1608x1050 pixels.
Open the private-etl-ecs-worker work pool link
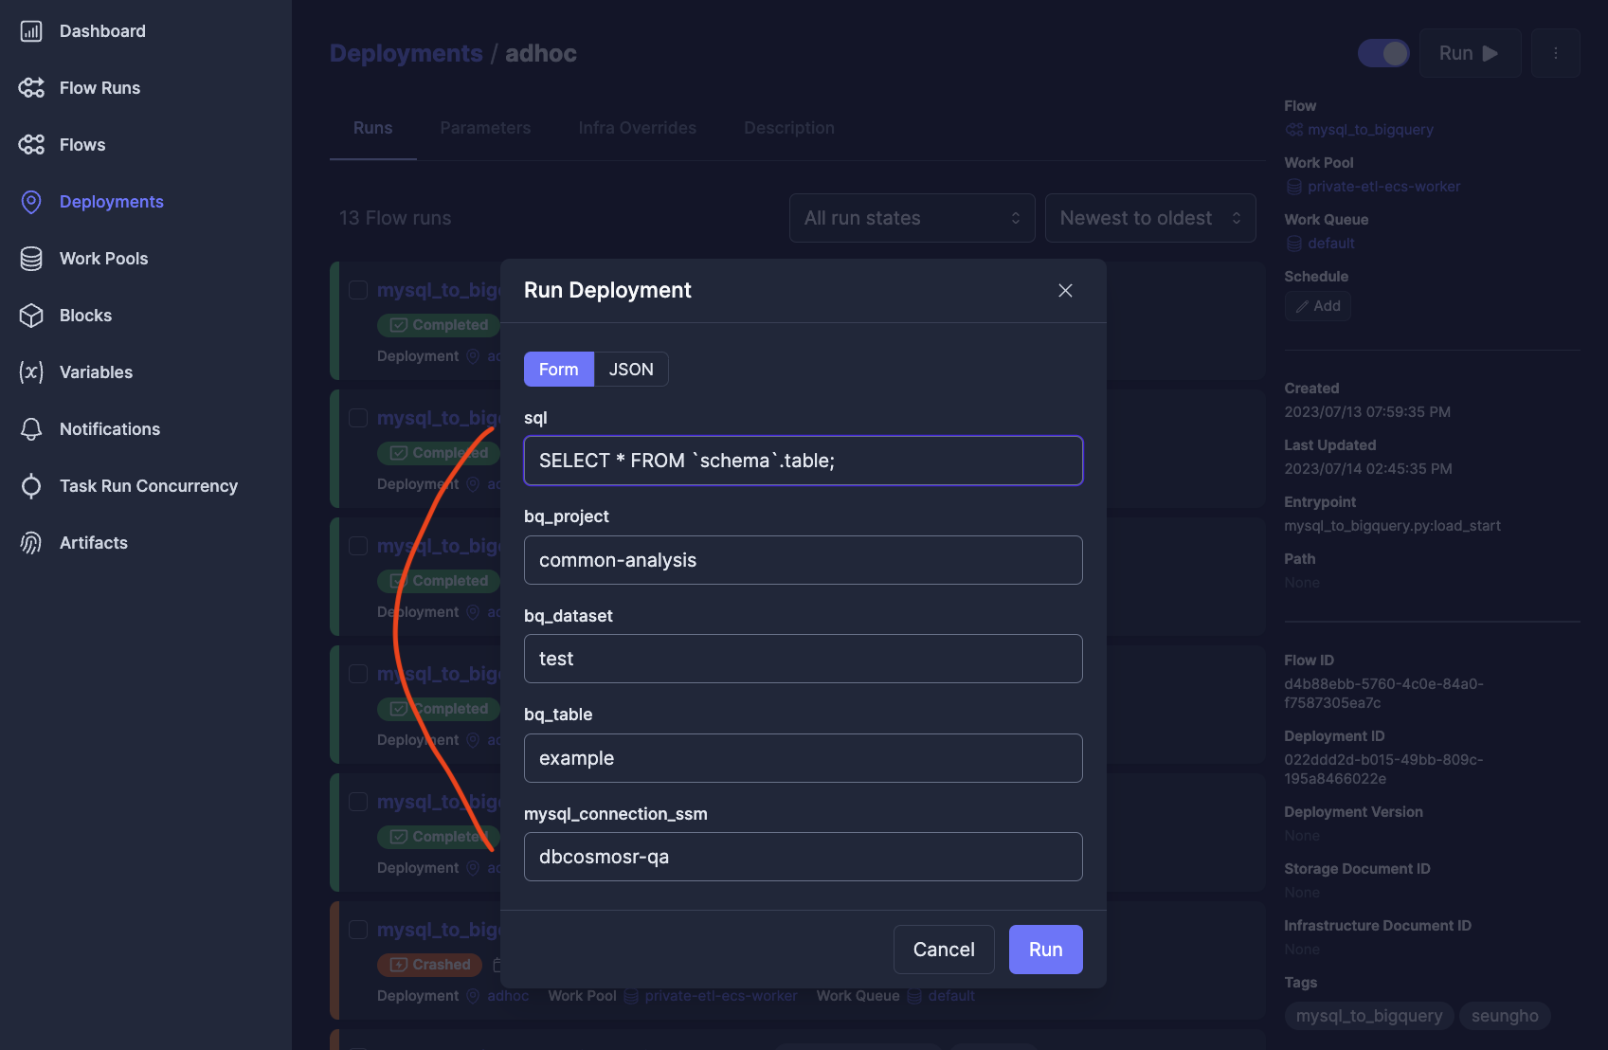pos(1383,187)
